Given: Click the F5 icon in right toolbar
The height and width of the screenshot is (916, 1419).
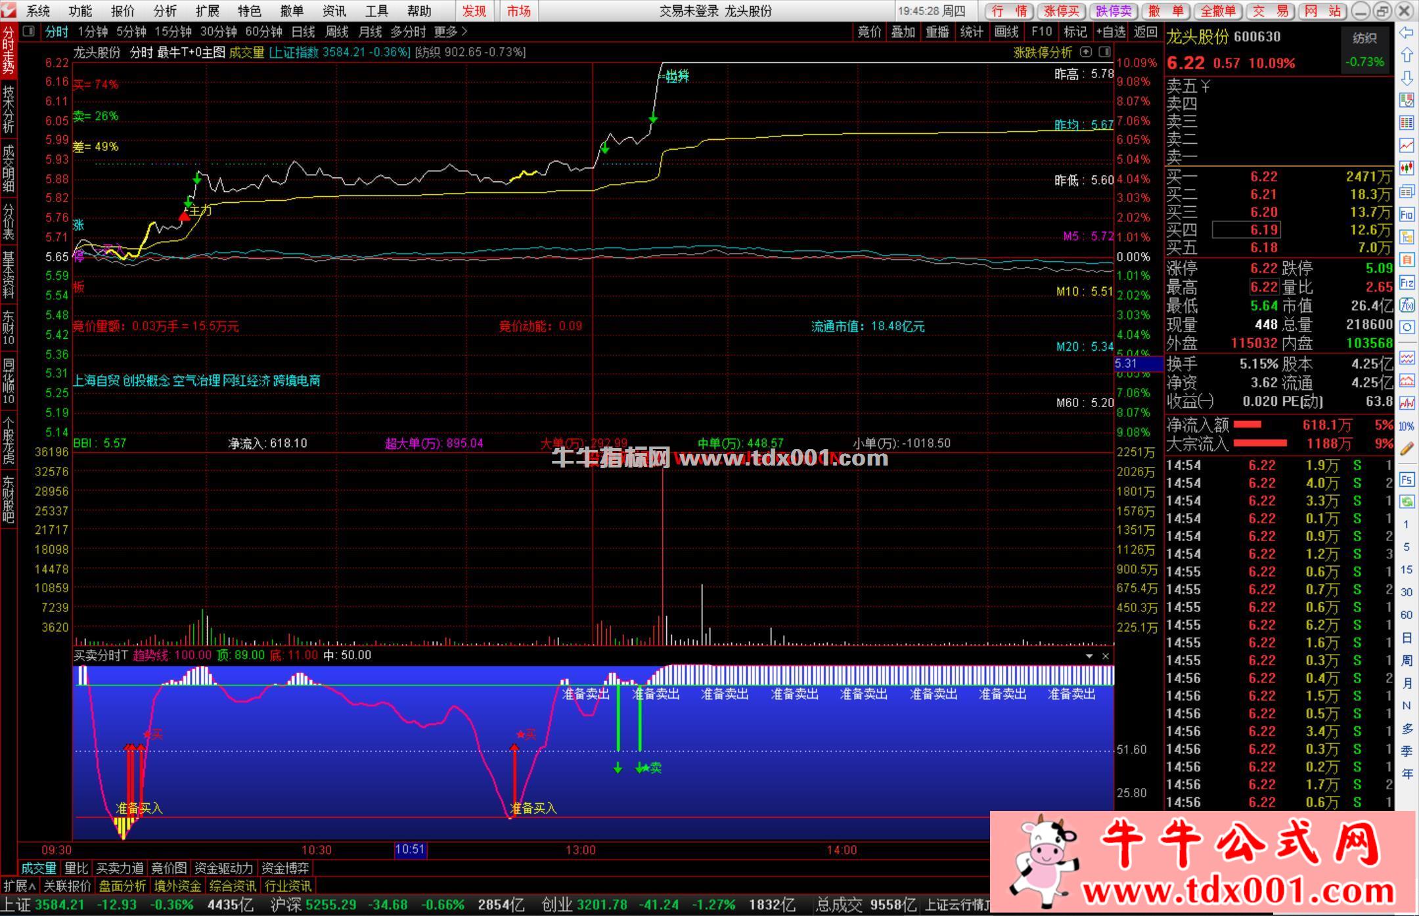Looking at the screenshot, I should (x=1407, y=480).
